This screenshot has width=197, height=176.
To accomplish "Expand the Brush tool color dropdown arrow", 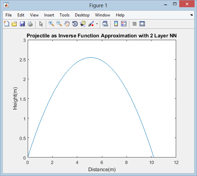I will coord(97,24).
